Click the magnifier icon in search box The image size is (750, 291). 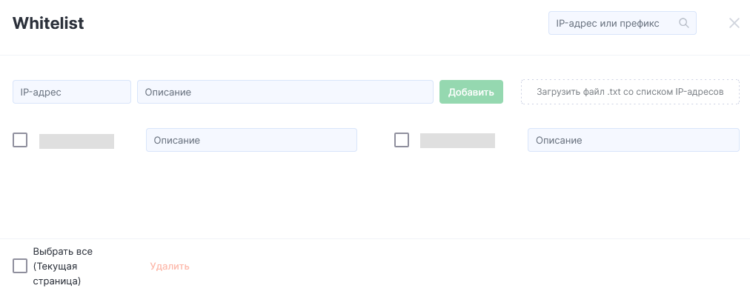[683, 23]
